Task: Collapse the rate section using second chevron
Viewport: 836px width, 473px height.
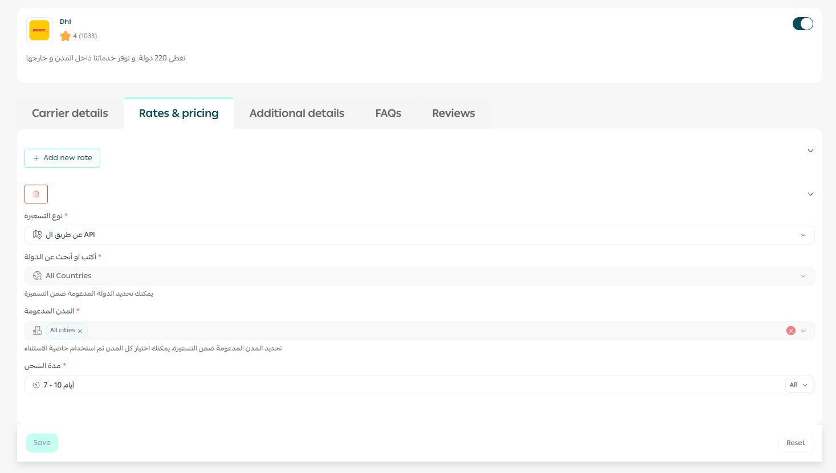Action: (x=810, y=194)
